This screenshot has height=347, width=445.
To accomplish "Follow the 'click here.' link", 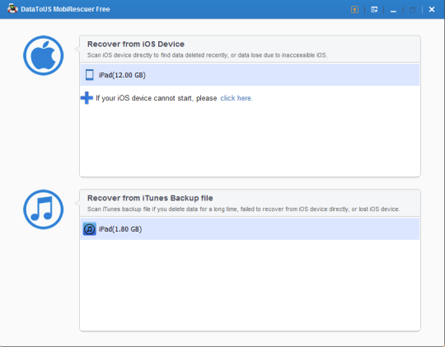I will coord(237,98).
